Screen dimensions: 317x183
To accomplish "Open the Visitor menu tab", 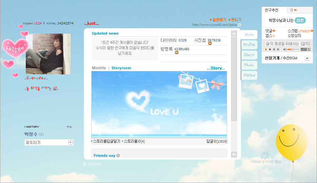I will 249,75.
